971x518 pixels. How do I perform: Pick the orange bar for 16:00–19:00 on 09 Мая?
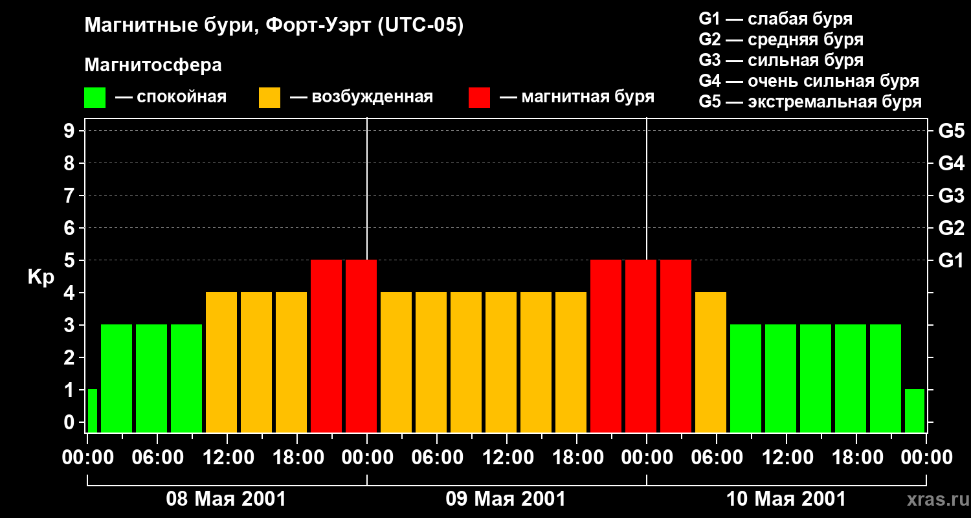[x=571, y=363]
